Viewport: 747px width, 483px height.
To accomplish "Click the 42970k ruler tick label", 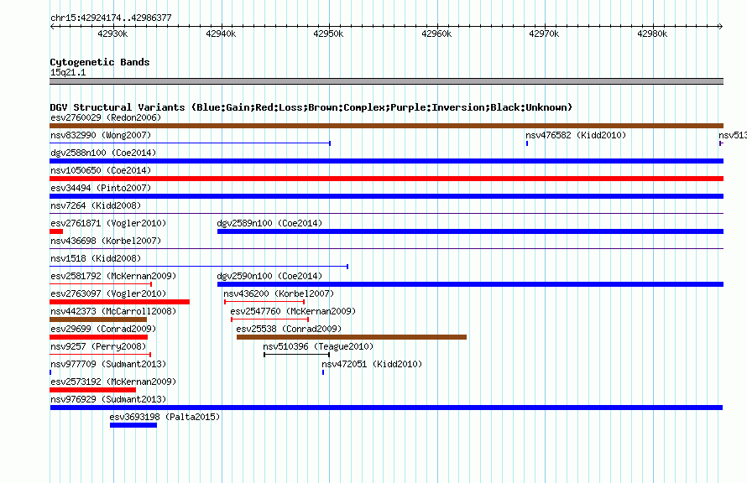I will [x=544, y=34].
